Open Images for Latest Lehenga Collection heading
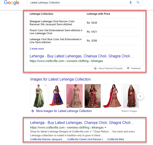 (x=60, y=79)
